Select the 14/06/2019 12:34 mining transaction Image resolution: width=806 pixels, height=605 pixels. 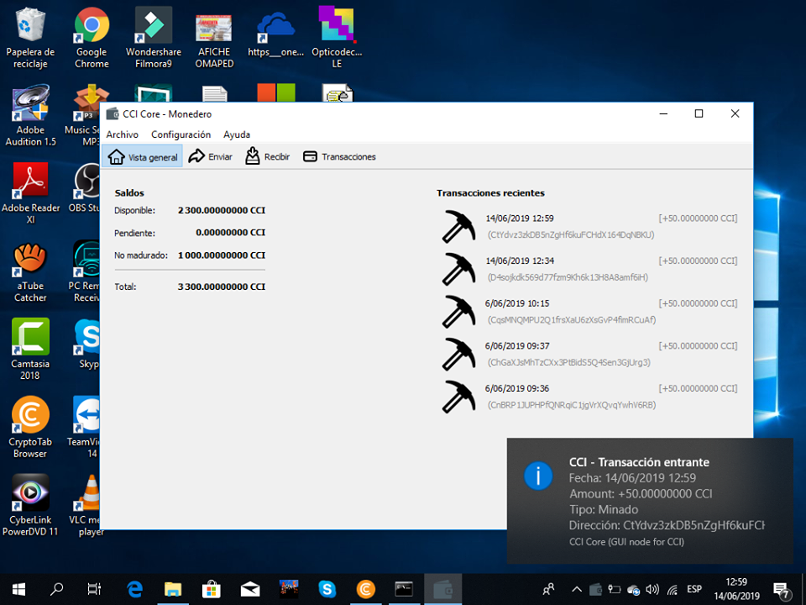click(588, 269)
